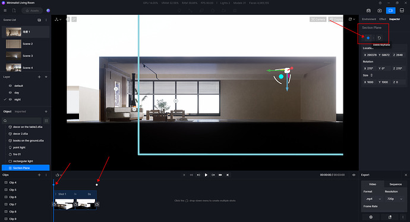
Task: Toggle visibility of the default layer
Action: click(x=10, y=86)
